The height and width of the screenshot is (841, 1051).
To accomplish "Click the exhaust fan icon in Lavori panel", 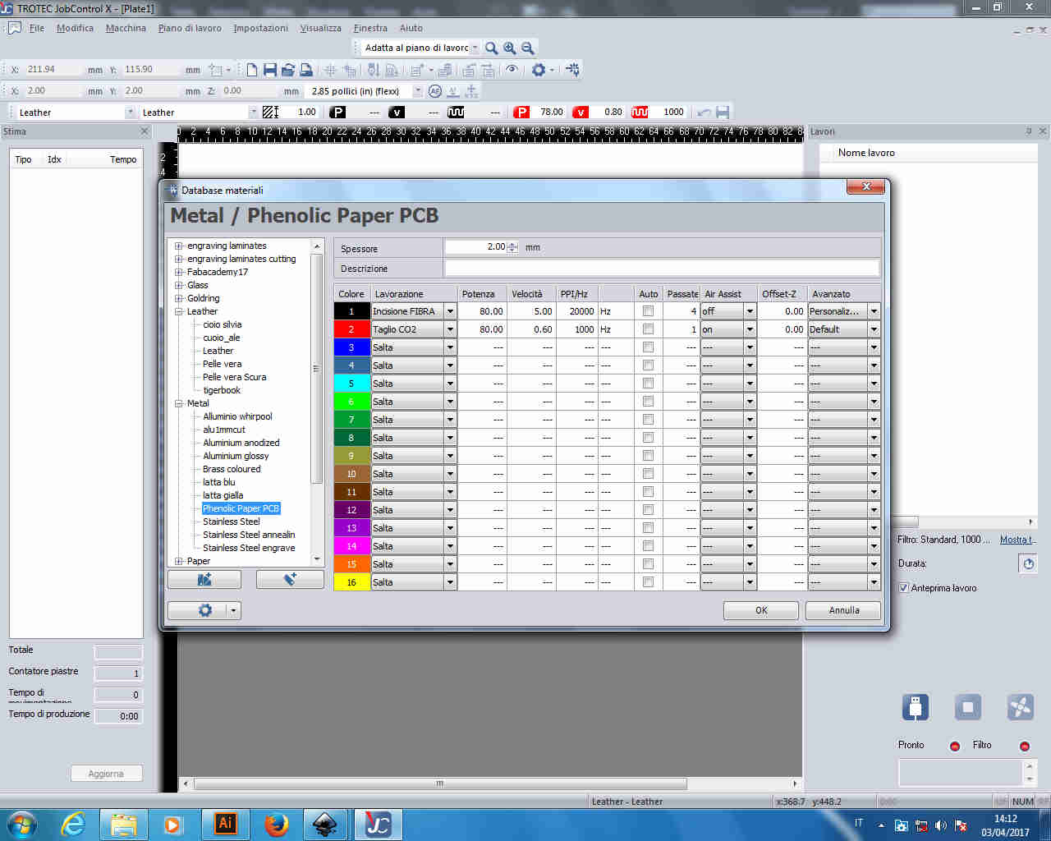I will tap(1020, 707).
